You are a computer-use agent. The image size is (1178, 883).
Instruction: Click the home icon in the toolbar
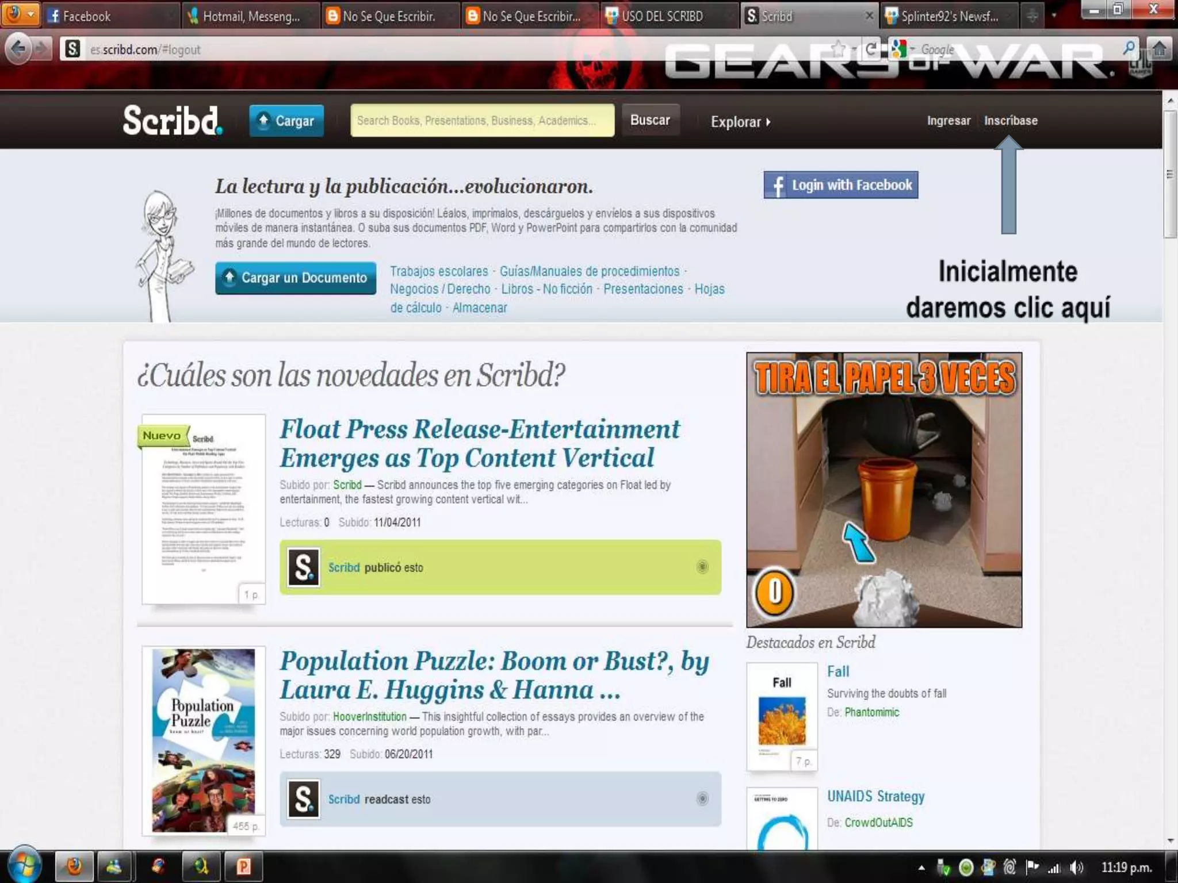[x=1160, y=49]
